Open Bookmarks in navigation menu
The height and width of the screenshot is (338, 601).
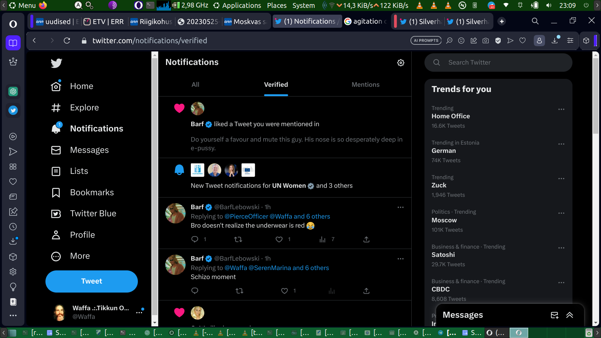[83, 193]
